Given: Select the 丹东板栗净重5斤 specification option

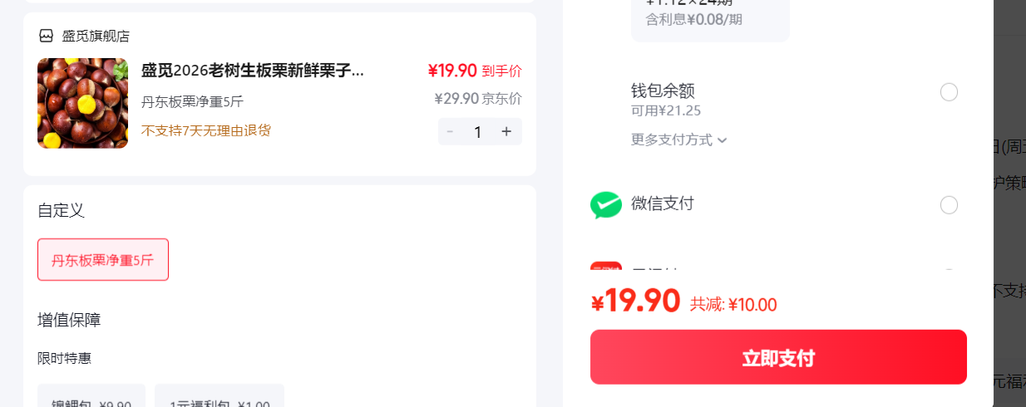Looking at the screenshot, I should [x=103, y=260].
